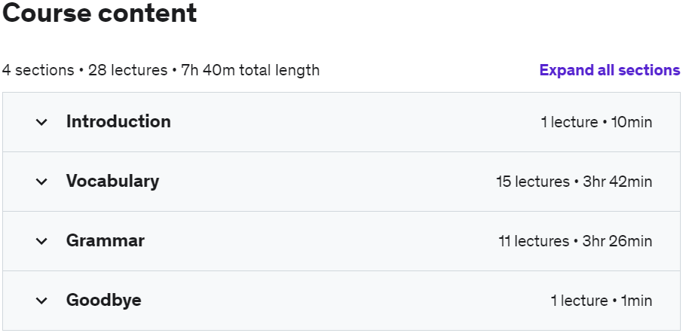Select the '3hr 26min' Grammar duration
This screenshot has height=333, width=683.
(617, 242)
